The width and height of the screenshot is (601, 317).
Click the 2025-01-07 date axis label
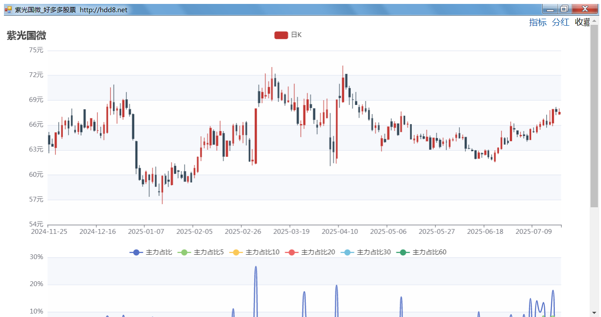[x=146, y=231]
